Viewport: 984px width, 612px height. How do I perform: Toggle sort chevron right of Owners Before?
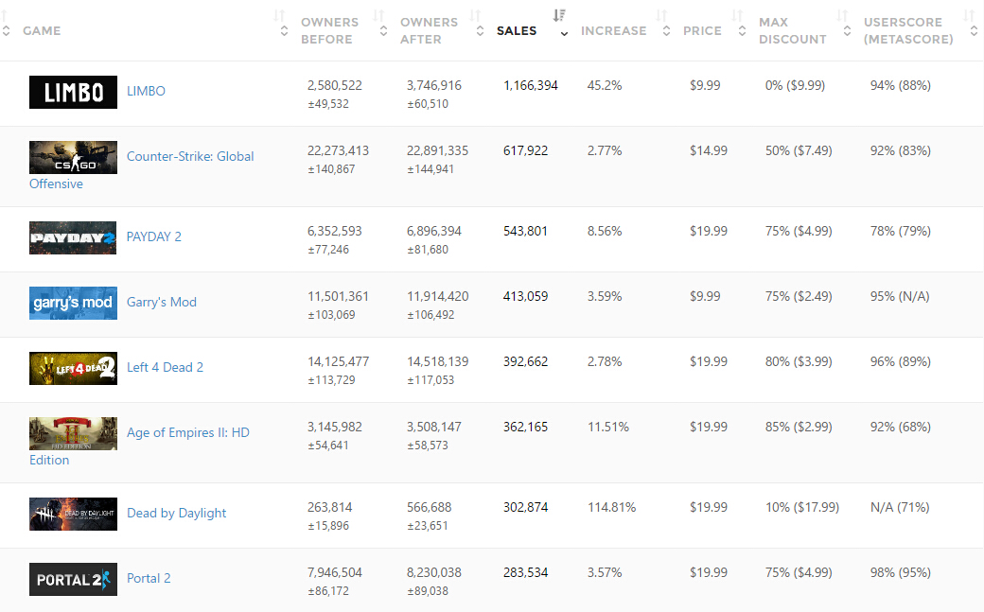point(383,31)
